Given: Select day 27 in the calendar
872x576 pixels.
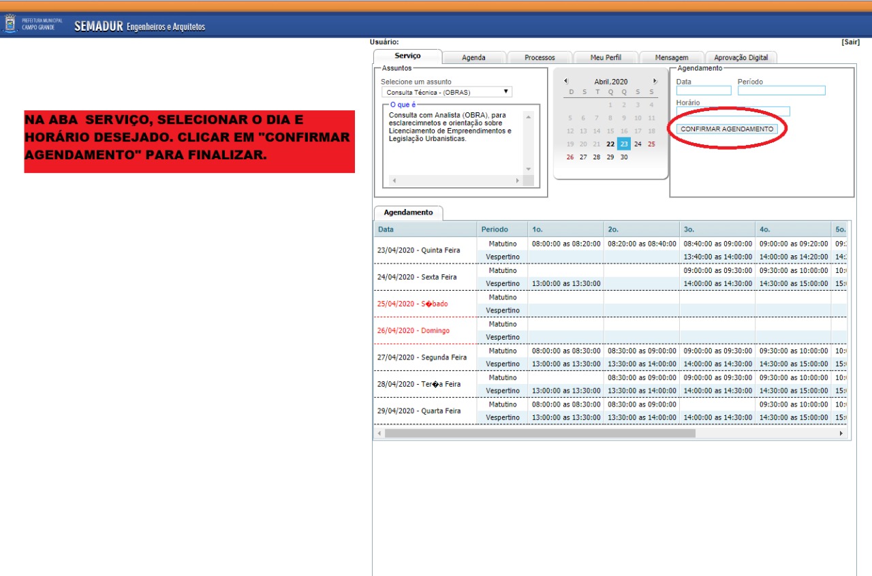Looking at the screenshot, I should [583, 157].
